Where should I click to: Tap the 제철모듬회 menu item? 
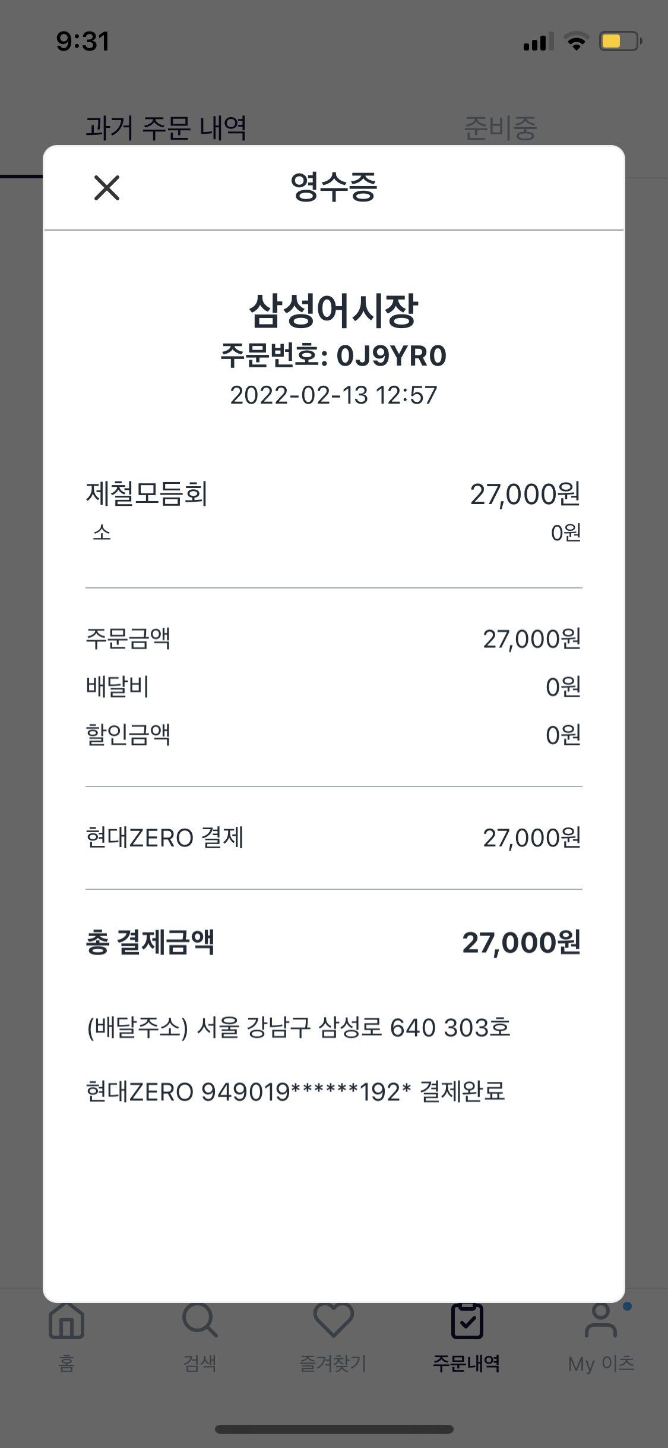click(x=147, y=494)
